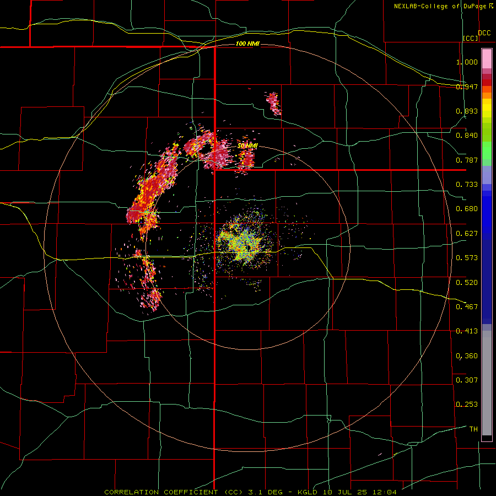Select the 0.360 scale value
Viewport: 496px width, 496px height.
pos(467,356)
